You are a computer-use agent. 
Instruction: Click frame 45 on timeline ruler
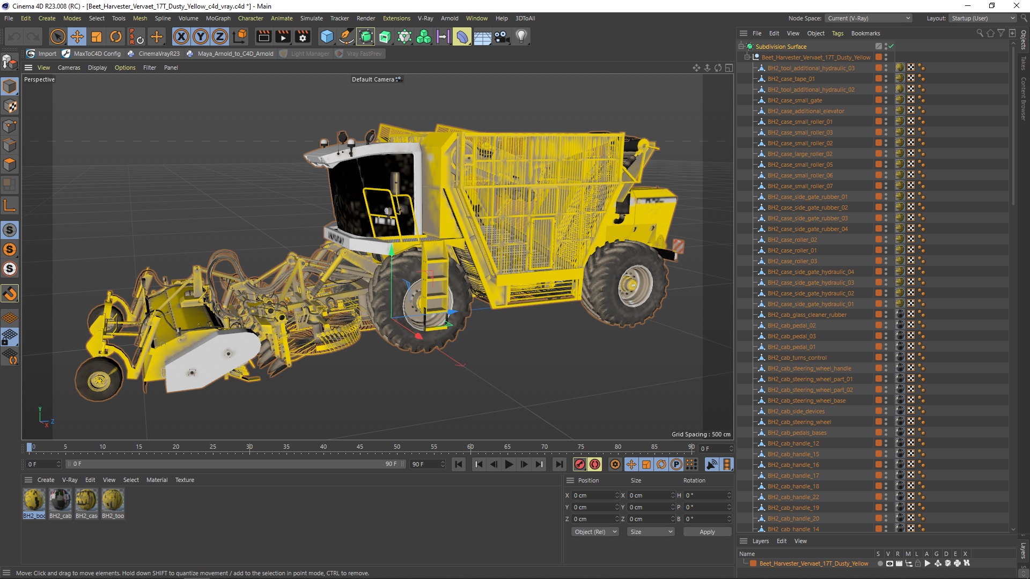(x=360, y=447)
